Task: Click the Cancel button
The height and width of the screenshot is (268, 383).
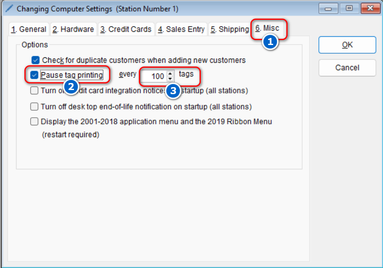Action: click(x=347, y=68)
